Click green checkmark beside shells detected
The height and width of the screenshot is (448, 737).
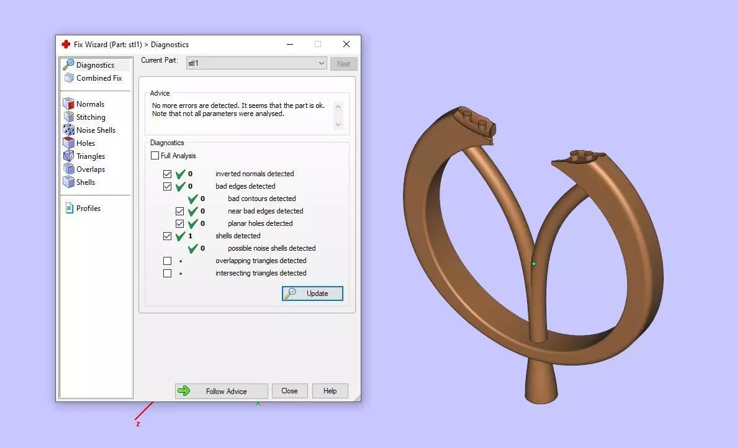(x=181, y=236)
